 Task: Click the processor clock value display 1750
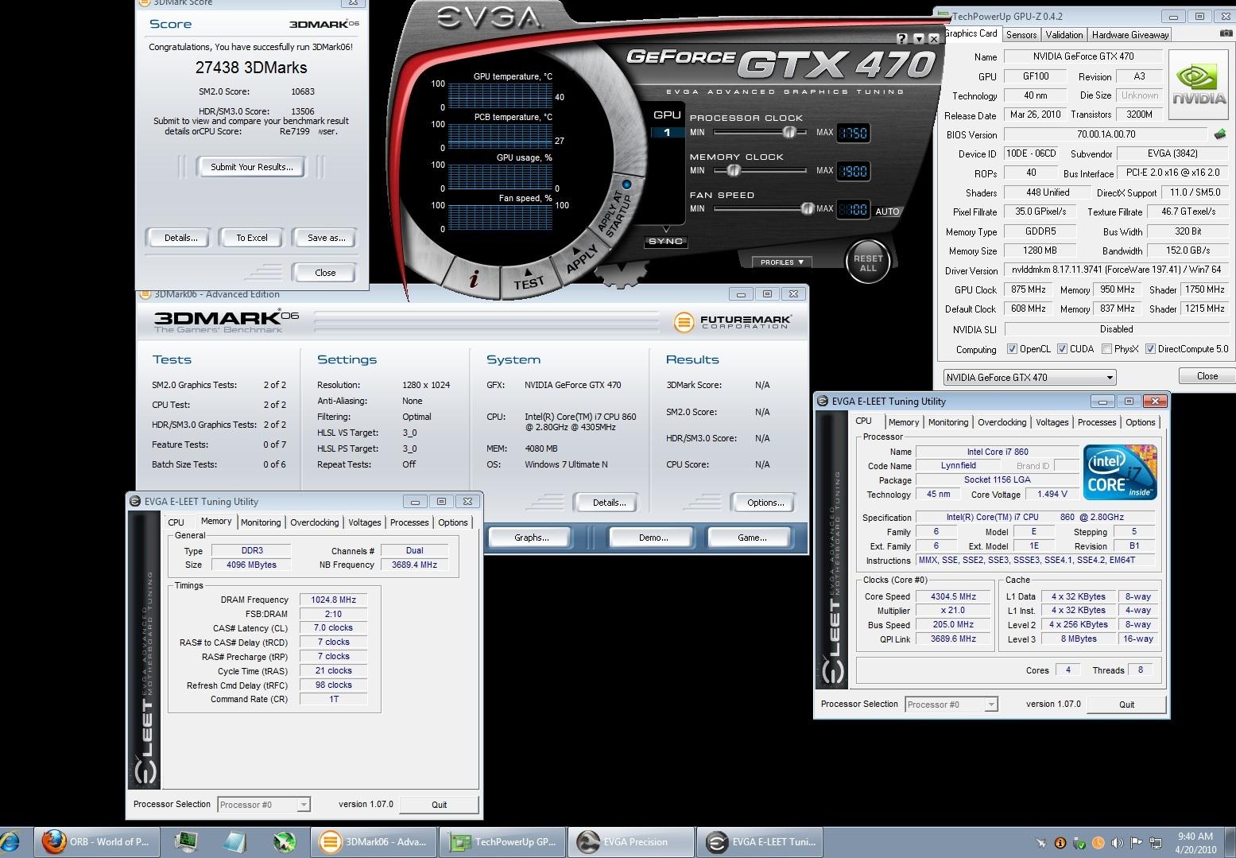coord(854,133)
